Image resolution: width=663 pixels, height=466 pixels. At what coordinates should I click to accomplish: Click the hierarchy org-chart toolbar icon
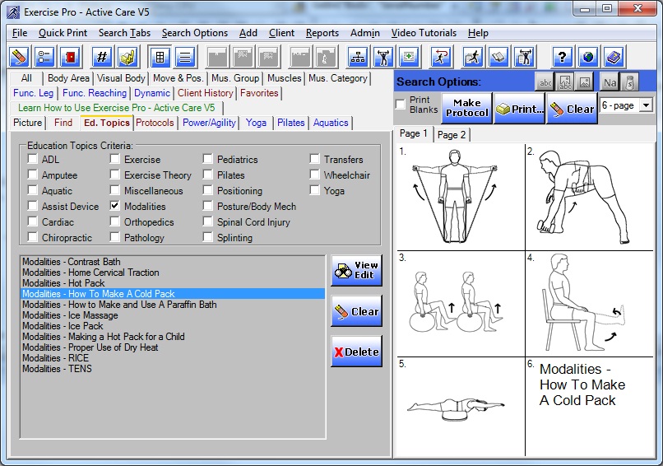click(358, 57)
